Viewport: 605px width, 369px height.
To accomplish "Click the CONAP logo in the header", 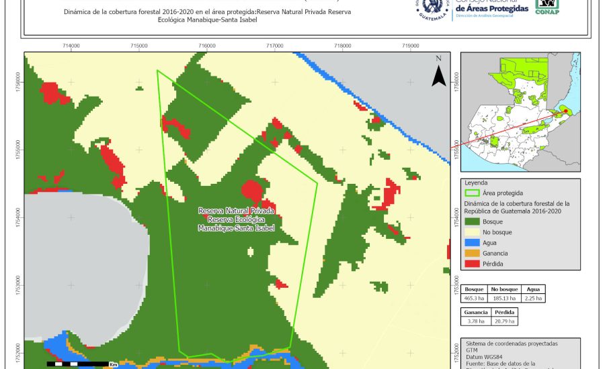I will point(547,7).
